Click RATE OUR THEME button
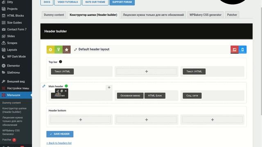The image size is (262, 147). [95, 2]
